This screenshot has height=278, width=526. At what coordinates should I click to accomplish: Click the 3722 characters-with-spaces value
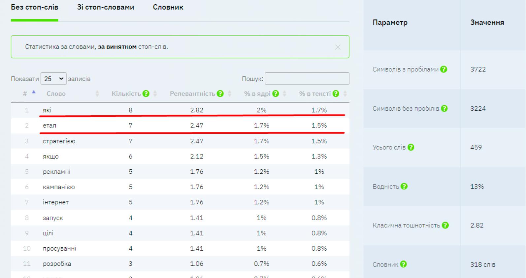tap(478, 69)
